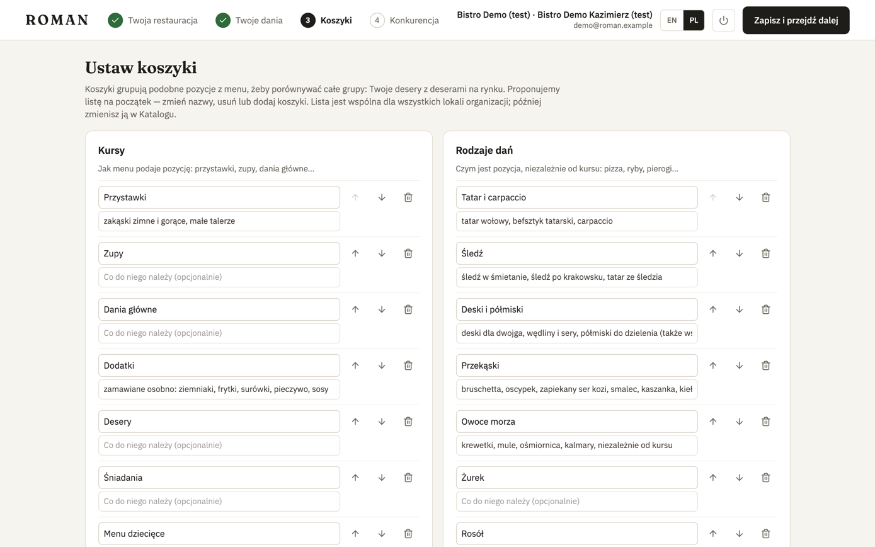This screenshot has height=547, width=875.
Task: Delete the Przystawki basket
Action: (408, 197)
